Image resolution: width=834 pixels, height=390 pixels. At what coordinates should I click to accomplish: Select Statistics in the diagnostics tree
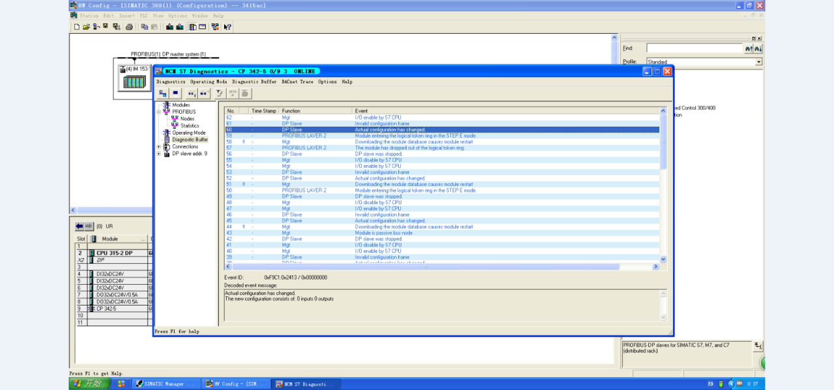pos(190,125)
